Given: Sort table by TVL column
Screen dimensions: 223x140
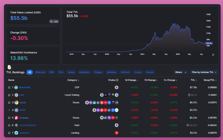Looking at the screenshot, I should (193, 80).
